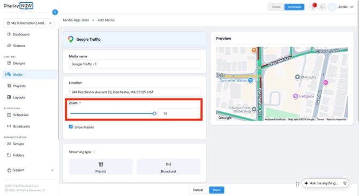Switch to Create mode
The height and width of the screenshot is (196, 359).
point(276,7)
